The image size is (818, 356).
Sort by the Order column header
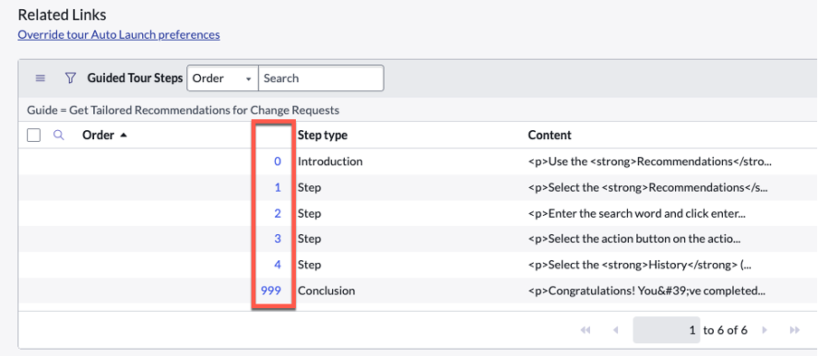98,136
